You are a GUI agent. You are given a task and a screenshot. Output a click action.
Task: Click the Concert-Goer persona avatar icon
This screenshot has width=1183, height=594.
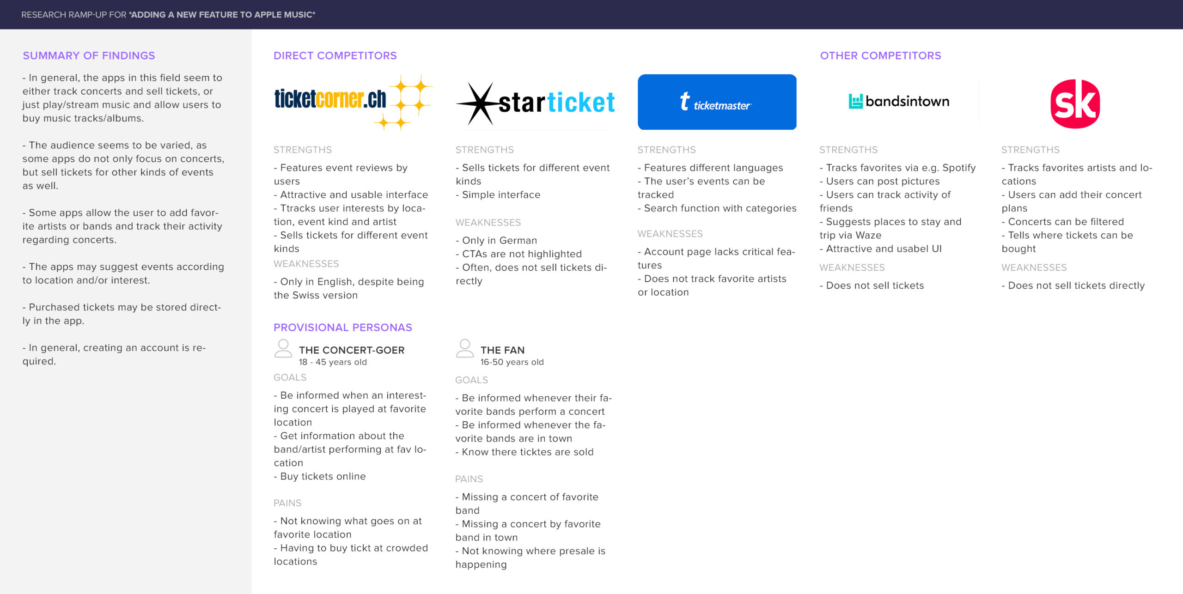(x=283, y=349)
